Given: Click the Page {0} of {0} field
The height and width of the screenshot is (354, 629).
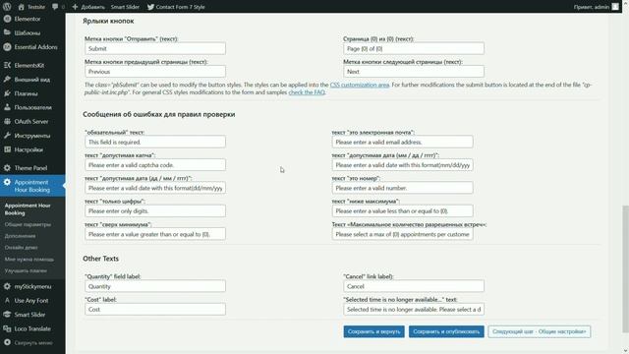Looking at the screenshot, I should 413,48.
